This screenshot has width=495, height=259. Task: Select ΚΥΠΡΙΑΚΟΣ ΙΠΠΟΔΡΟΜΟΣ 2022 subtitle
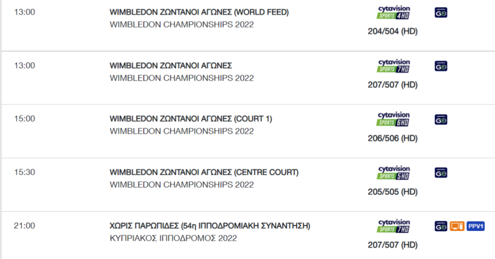pyautogui.click(x=173, y=238)
